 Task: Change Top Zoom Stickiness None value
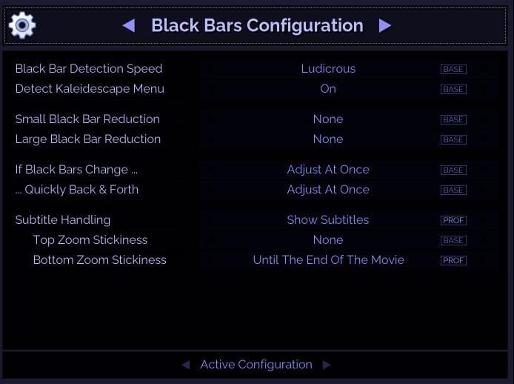328,240
